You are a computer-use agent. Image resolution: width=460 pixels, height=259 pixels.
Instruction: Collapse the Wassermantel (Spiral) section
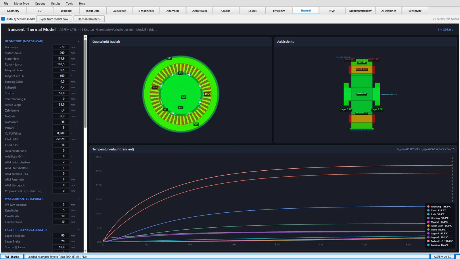tap(78, 199)
